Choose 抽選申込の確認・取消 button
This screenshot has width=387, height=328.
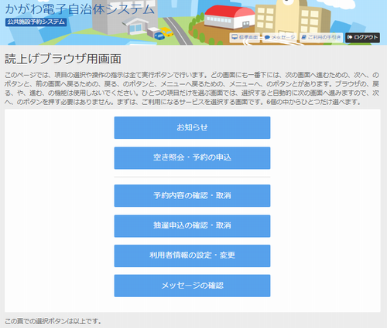[x=192, y=226]
